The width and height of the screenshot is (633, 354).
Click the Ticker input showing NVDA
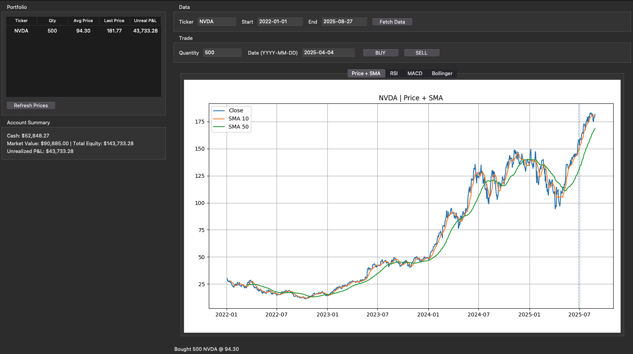point(217,22)
